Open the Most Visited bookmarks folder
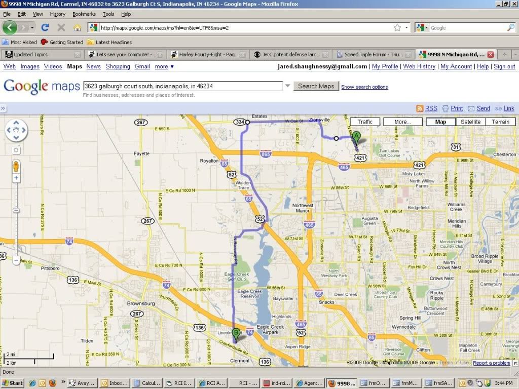Image resolution: width=519 pixels, height=389 pixels. tap(19, 42)
